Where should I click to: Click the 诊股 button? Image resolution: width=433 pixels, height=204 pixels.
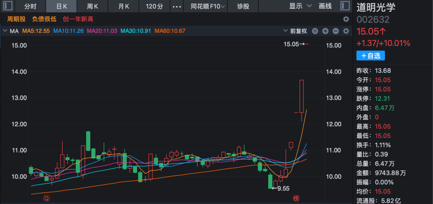(x=243, y=6)
